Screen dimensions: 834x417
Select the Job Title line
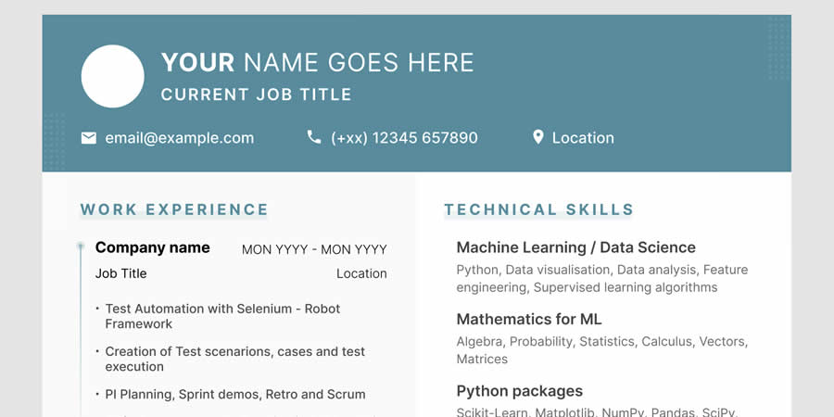121,273
